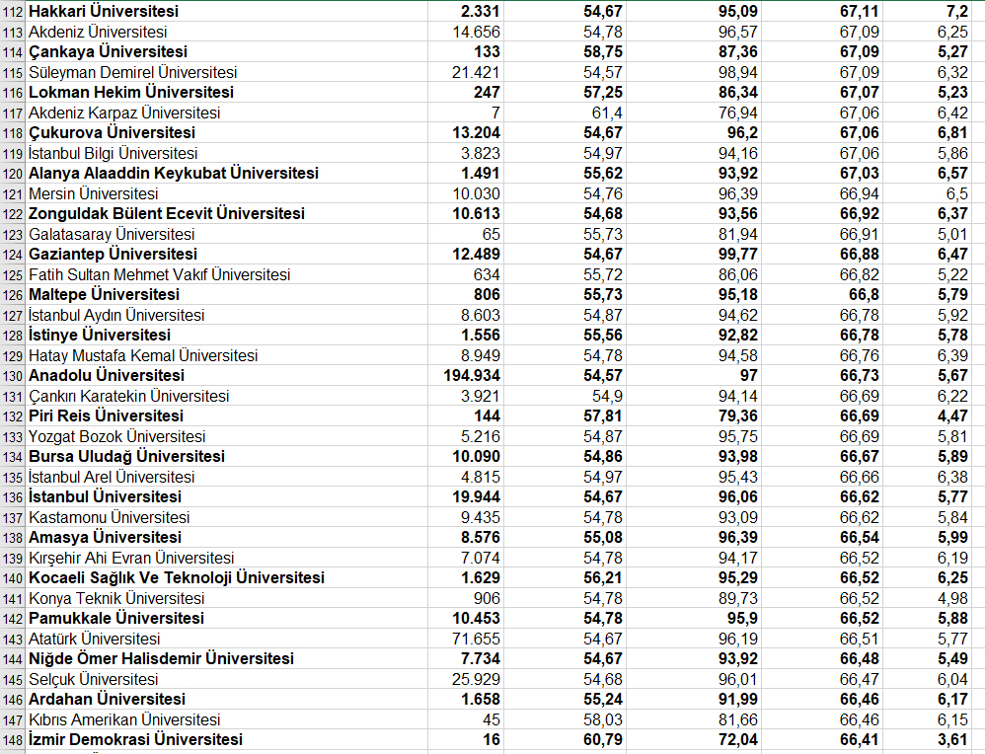The height and width of the screenshot is (754, 985).
Task: Select the Kocaeli Sağlık Ve Teknoloji Üniversitesi cell
Action: tap(226, 577)
